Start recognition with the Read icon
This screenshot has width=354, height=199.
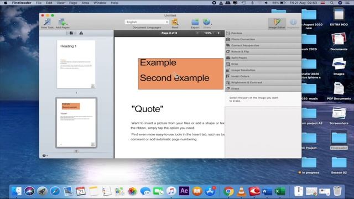coord(175,22)
